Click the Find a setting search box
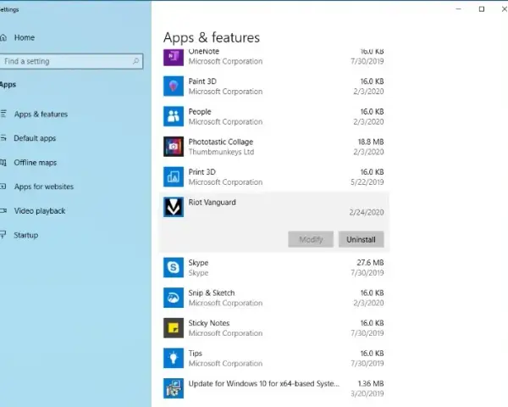This screenshot has height=407, width=508. [72, 61]
